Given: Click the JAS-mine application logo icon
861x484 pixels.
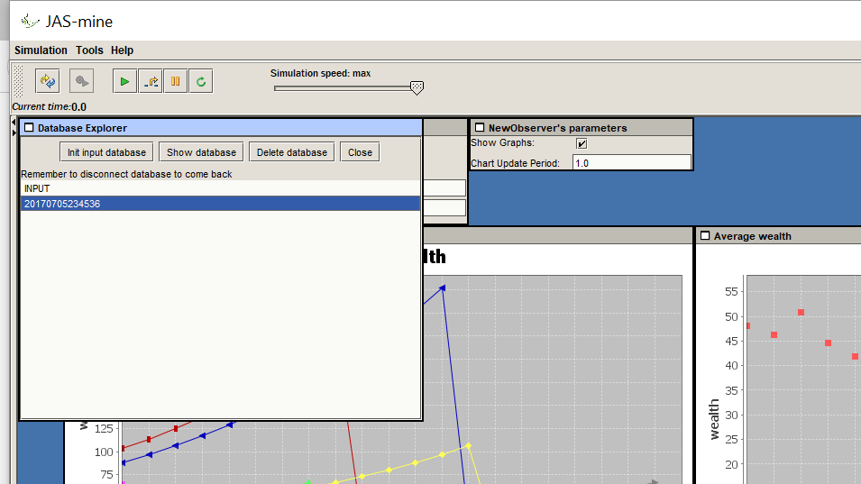Looking at the screenshot, I should pyautogui.click(x=30, y=21).
